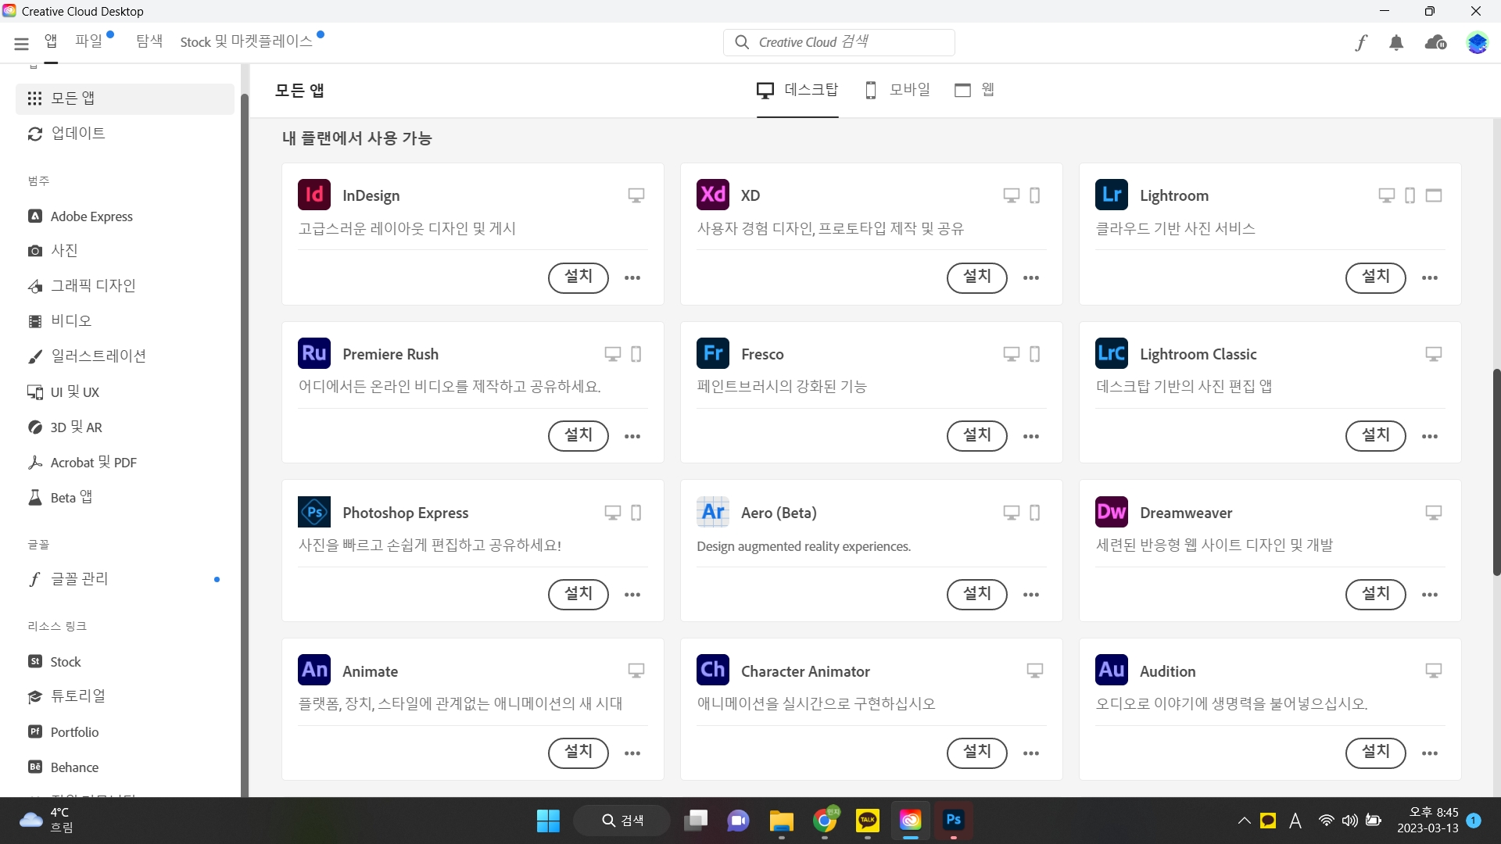Select the 3D 및 AR category
Viewport: 1501px width, 844px height.
pyautogui.click(x=125, y=427)
